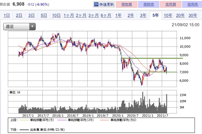The width and height of the screenshot is (202, 134).
Task: Click the 7,000 price axis label
Action: pyautogui.click(x=184, y=72)
